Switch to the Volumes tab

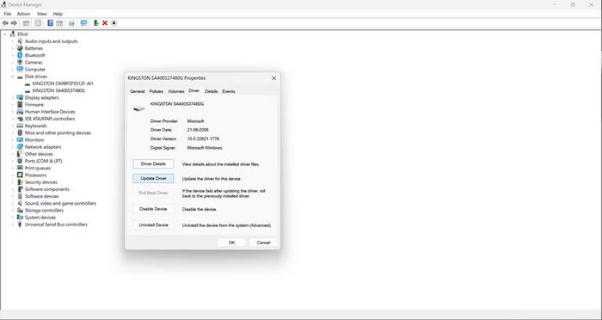point(176,91)
